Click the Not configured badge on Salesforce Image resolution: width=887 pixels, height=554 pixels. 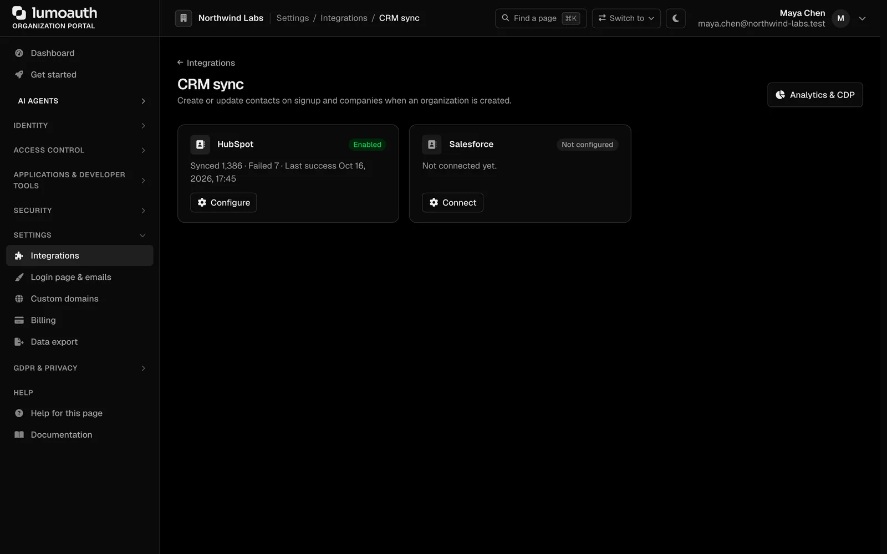(587, 145)
